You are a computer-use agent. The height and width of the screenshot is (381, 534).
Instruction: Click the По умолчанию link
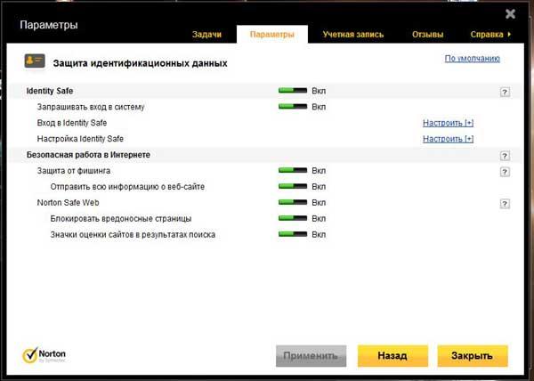473,59
